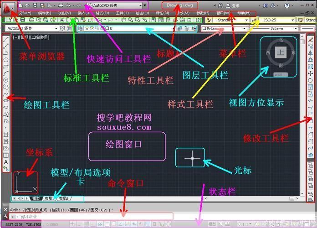Click the Help question mark in standard toolbar
Screen dimensions: 317x228
199,20
